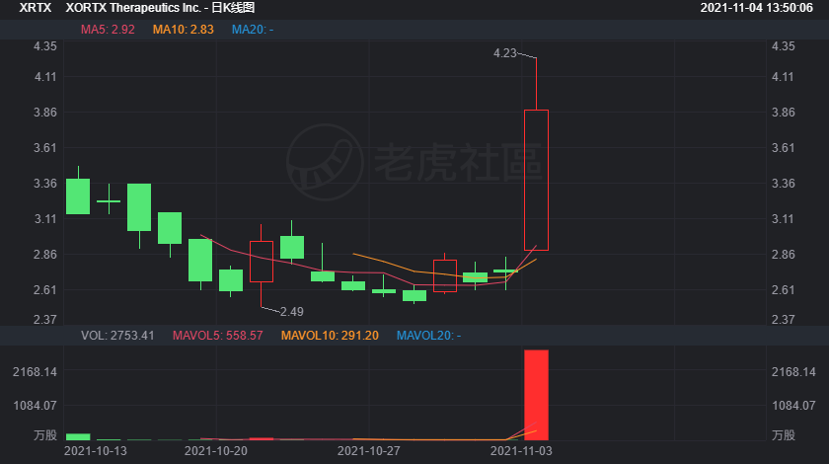Click the date label 2021-11-03
The height and width of the screenshot is (464, 829).
521,451
